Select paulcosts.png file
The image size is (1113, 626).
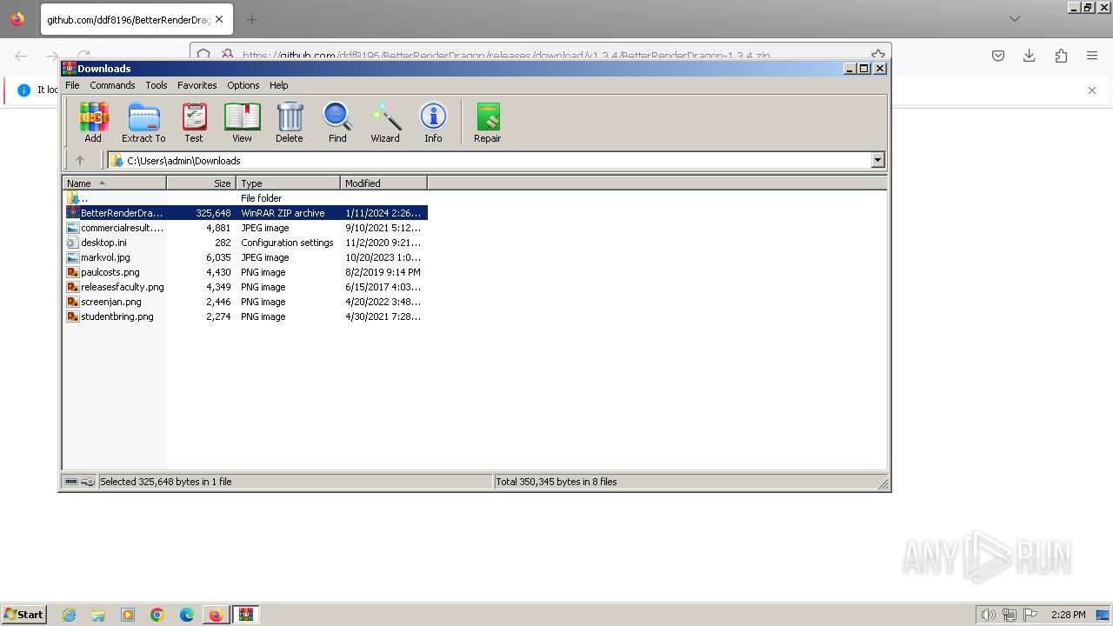(246, 272)
